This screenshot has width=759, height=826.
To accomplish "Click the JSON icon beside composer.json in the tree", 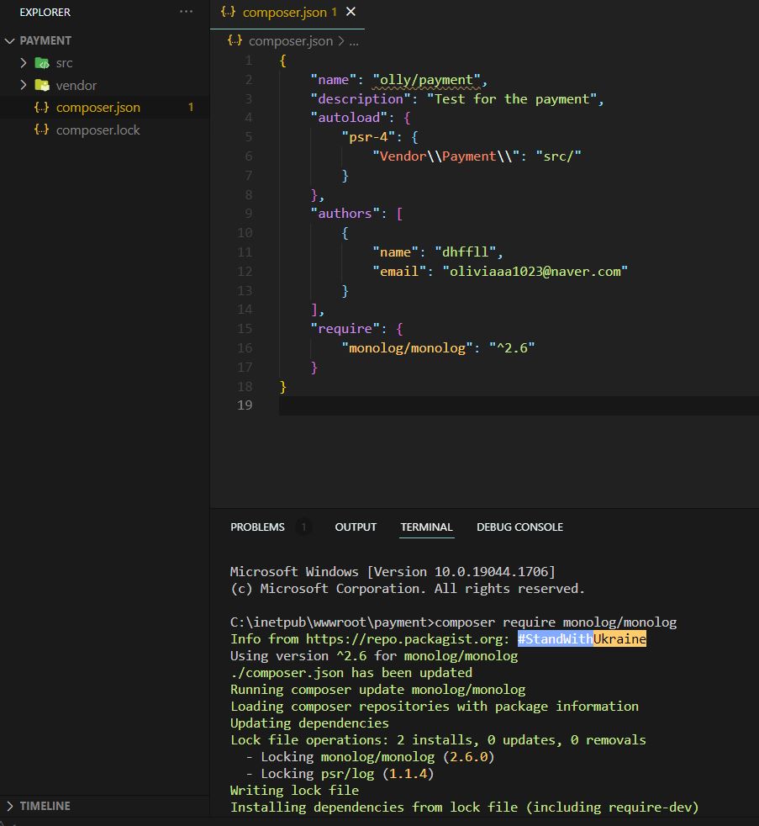I will point(41,107).
